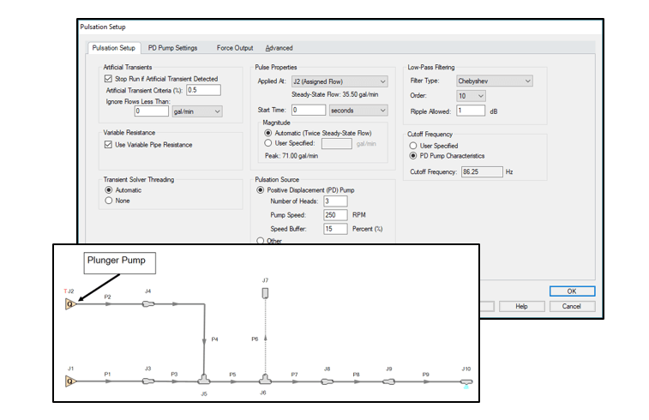This screenshot has height=420, width=649.
Task: Select None for transient solver threading
Action: point(109,201)
